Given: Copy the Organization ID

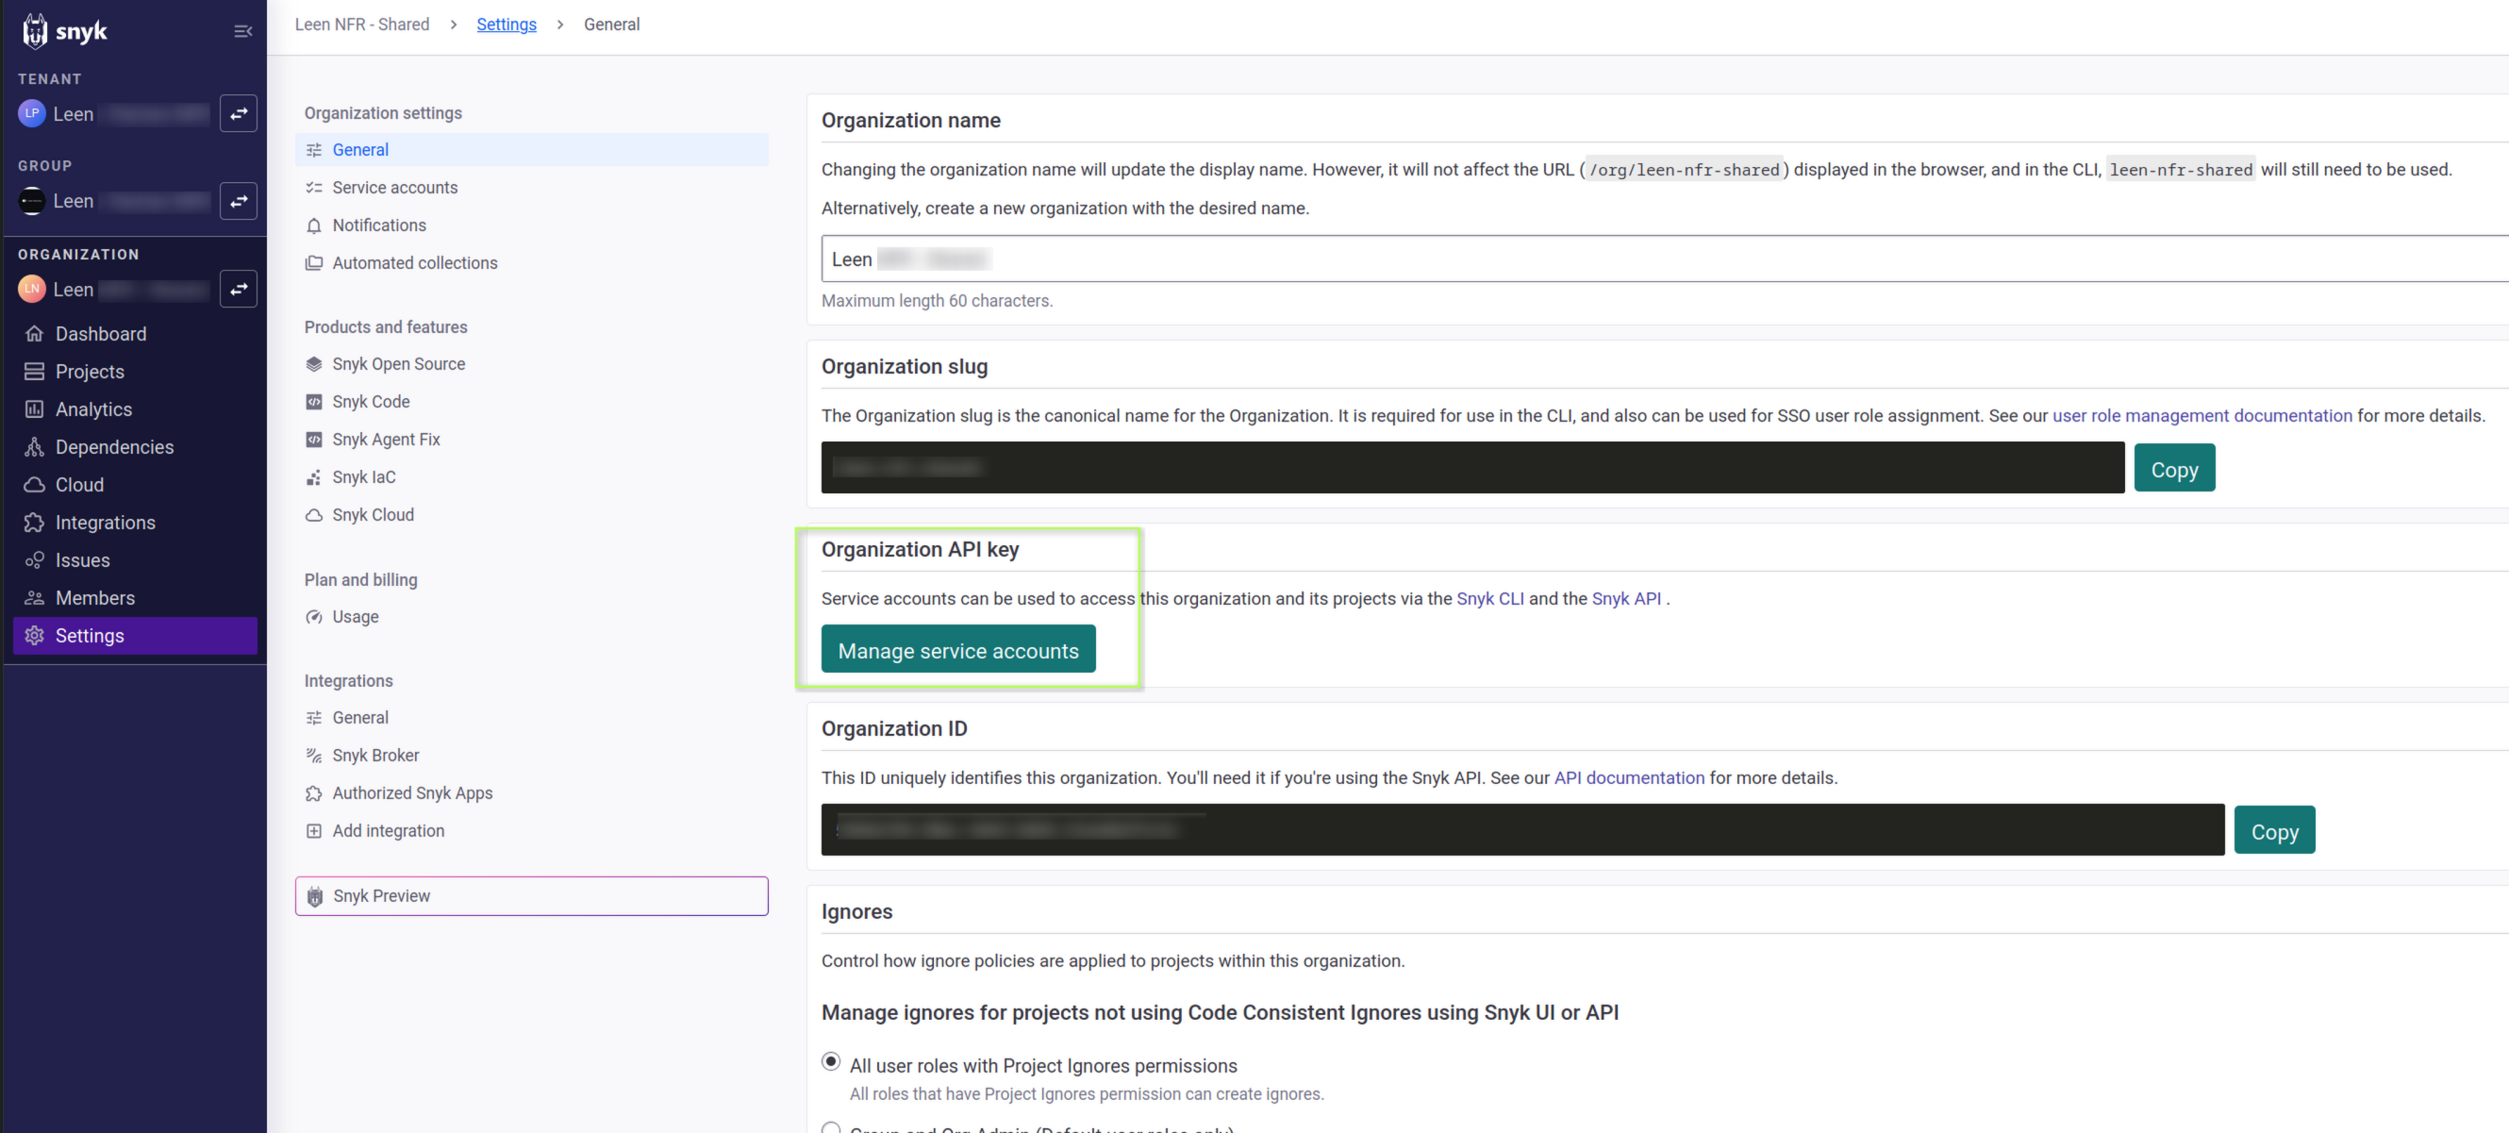Looking at the screenshot, I should click(x=2274, y=829).
